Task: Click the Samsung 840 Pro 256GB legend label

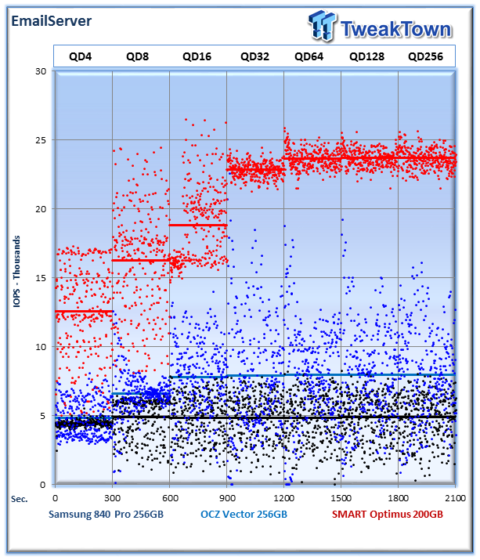Action: click(x=106, y=515)
